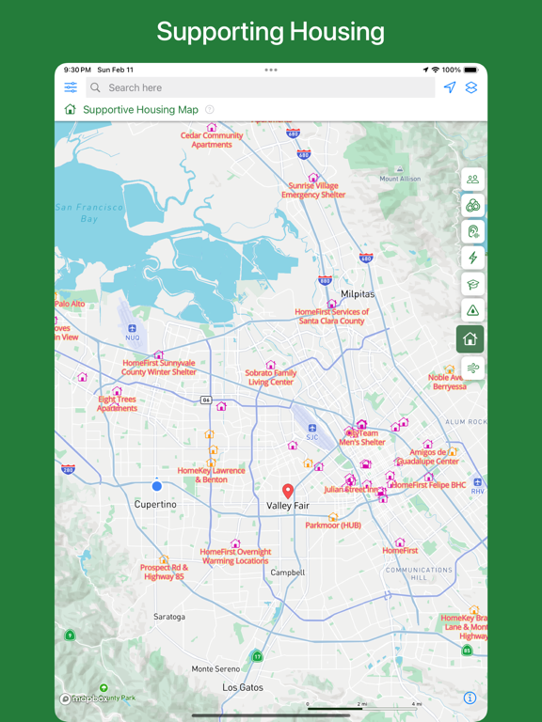Click the Cupertino city label
The width and height of the screenshot is (542, 722).
click(x=155, y=504)
